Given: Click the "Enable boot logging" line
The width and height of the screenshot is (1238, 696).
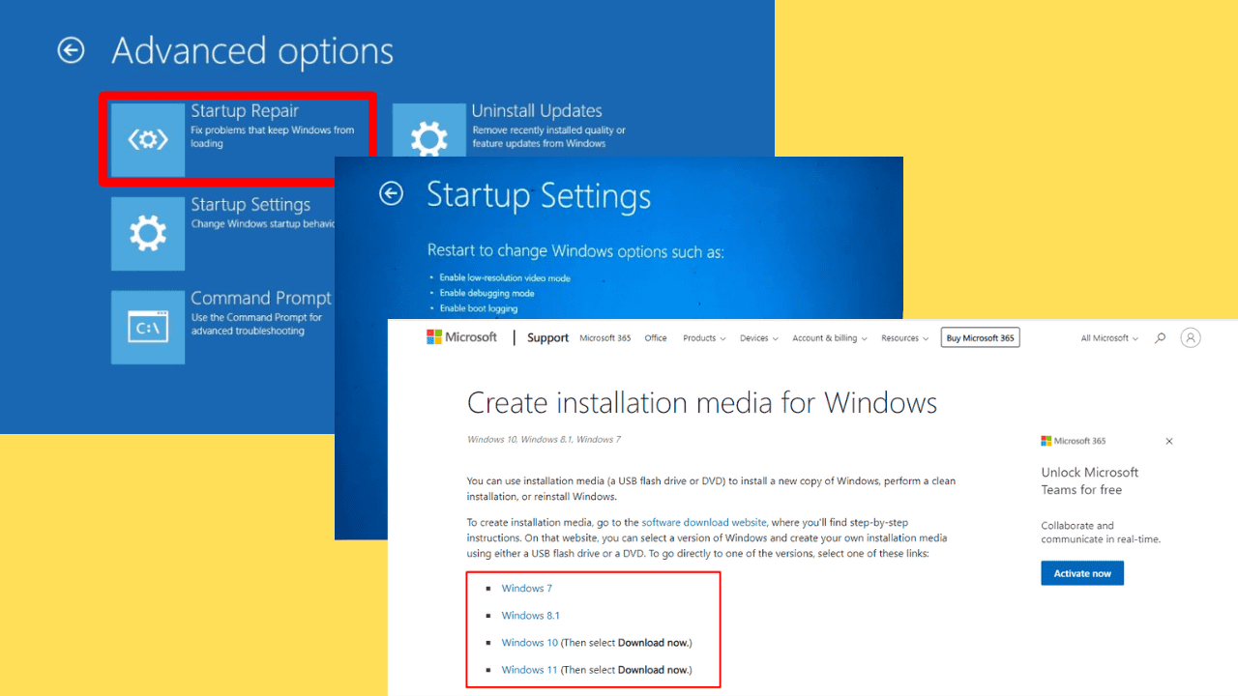Looking at the screenshot, I should point(478,308).
